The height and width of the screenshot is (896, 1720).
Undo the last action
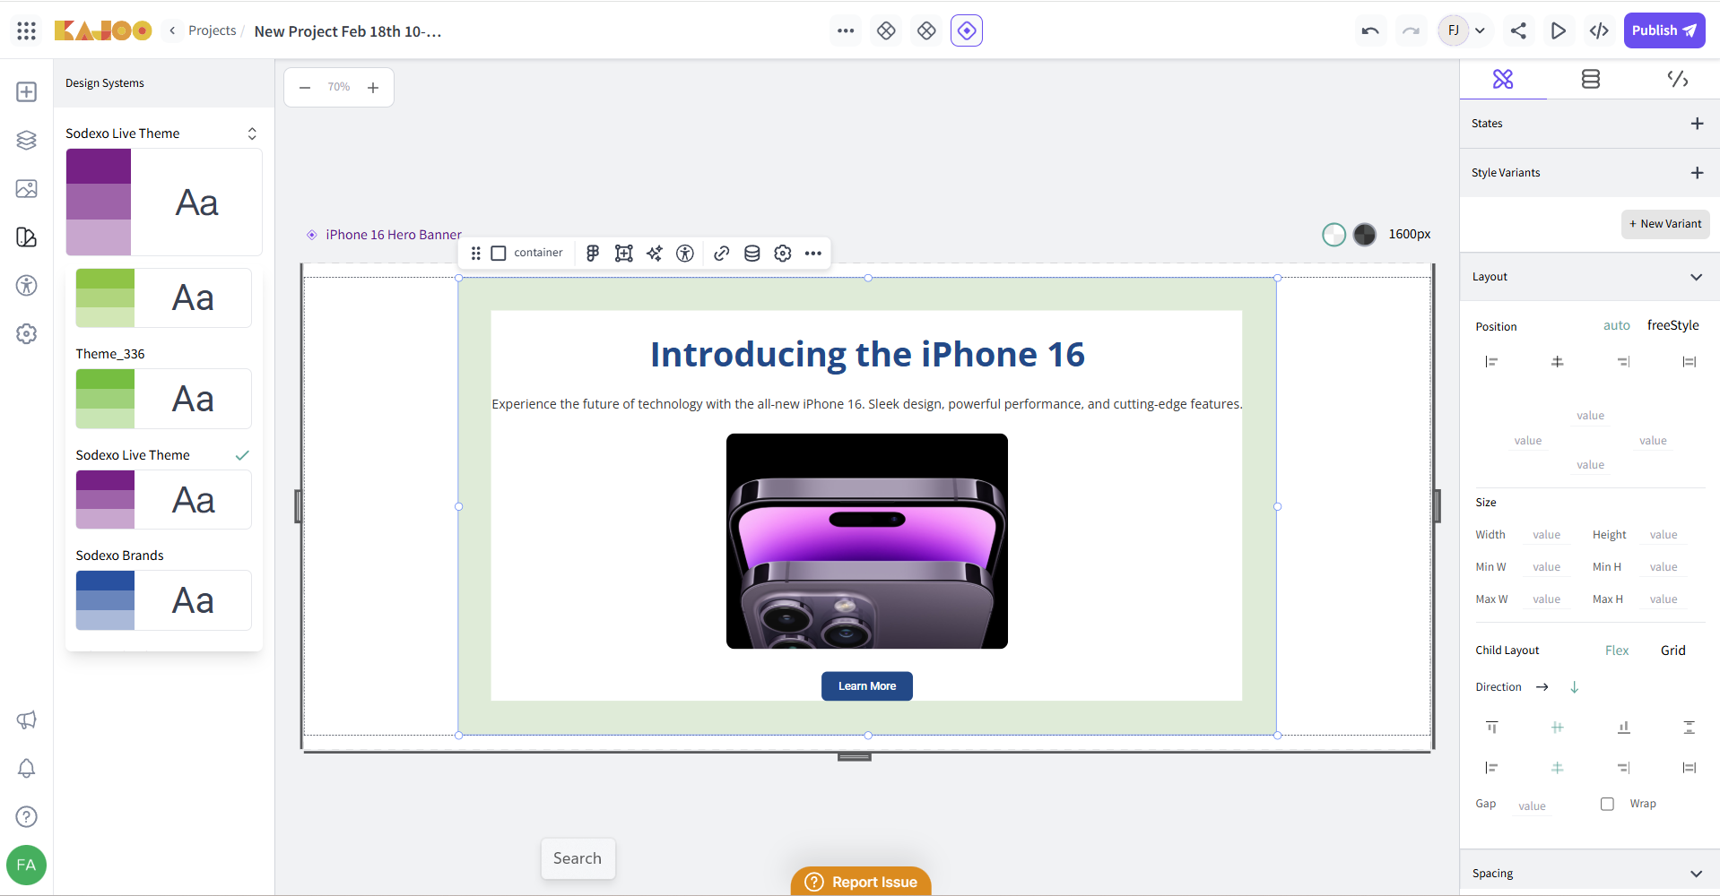point(1370,30)
